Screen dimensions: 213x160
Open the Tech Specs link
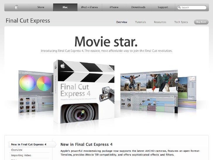point(181,22)
